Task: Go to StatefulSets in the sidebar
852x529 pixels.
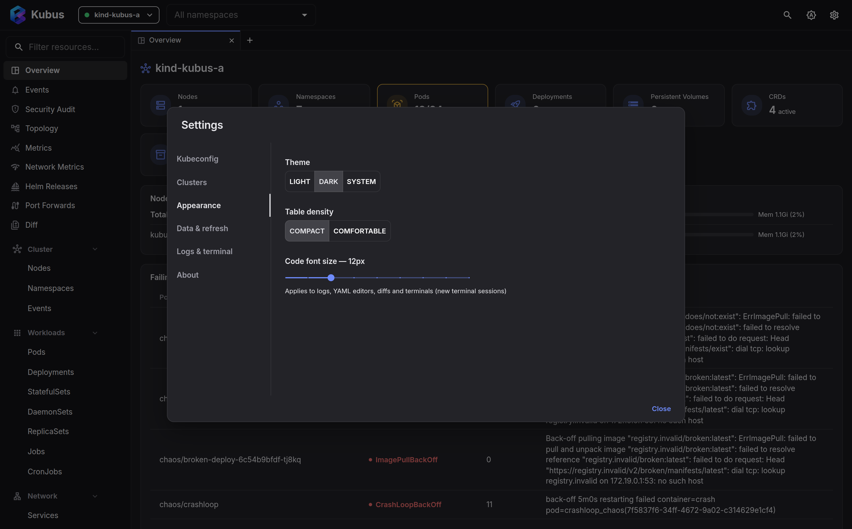Action: click(49, 392)
